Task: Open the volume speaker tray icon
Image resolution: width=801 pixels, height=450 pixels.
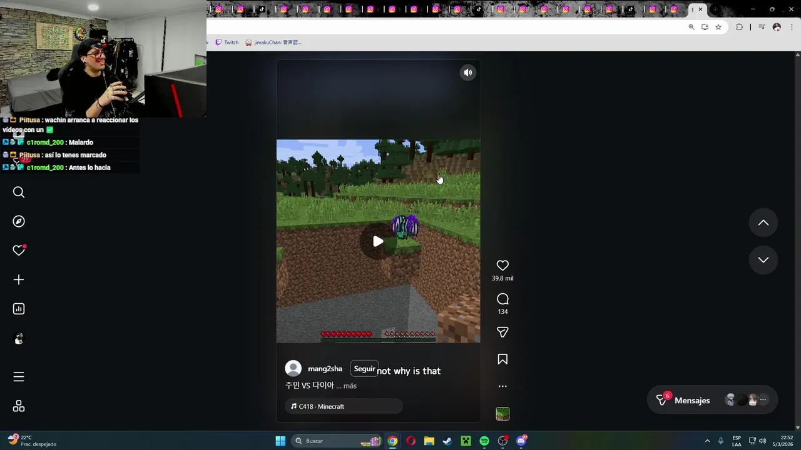Action: 762,441
